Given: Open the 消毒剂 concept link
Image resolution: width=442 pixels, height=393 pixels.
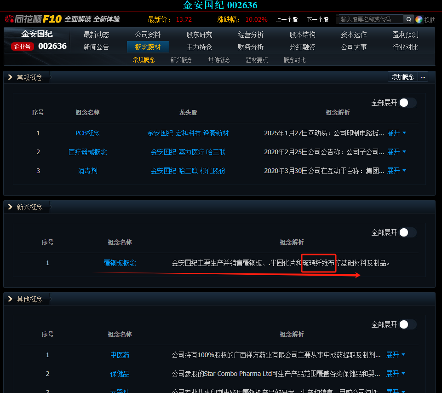Looking at the screenshot, I should tap(88, 171).
